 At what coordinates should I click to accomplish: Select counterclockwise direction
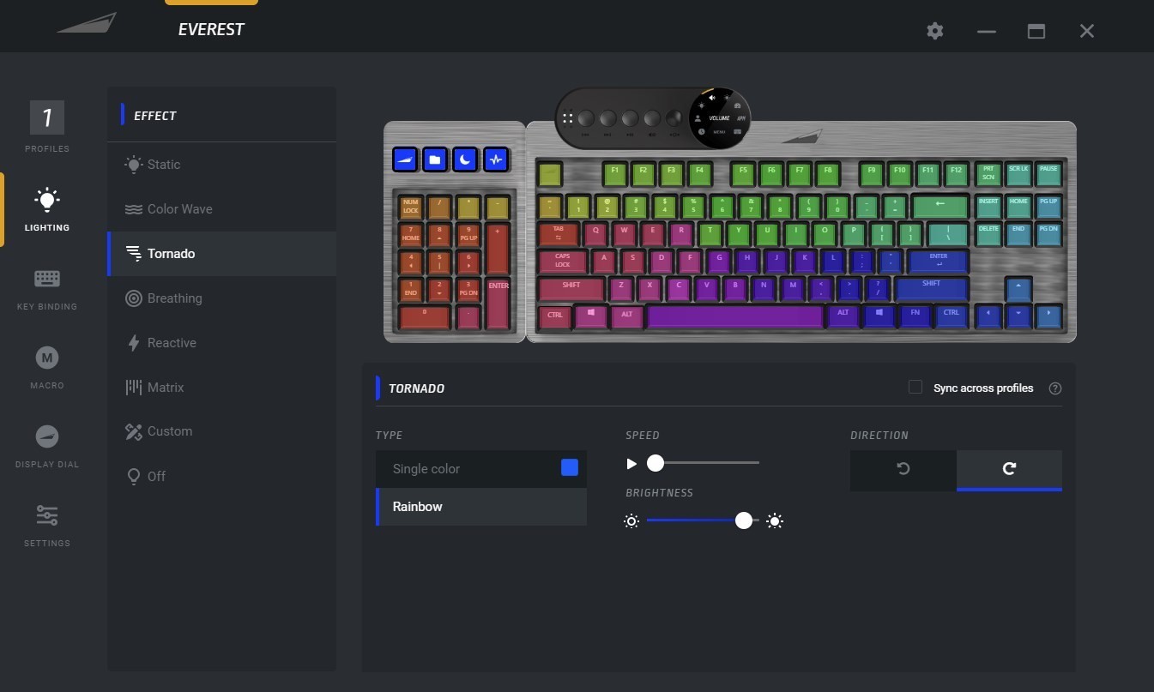coord(903,469)
